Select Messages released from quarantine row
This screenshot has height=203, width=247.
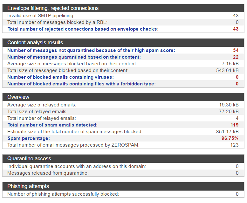coord(123,173)
